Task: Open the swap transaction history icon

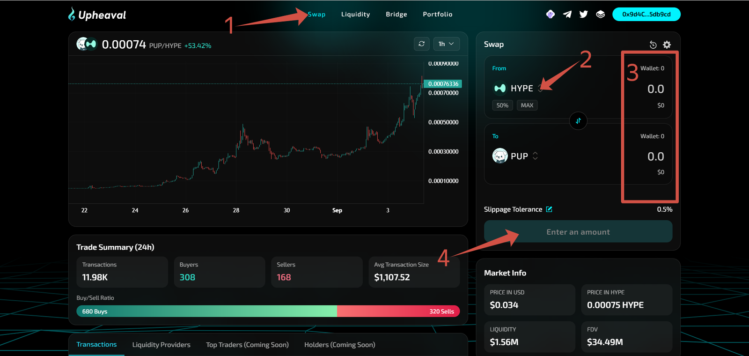Action: point(653,45)
